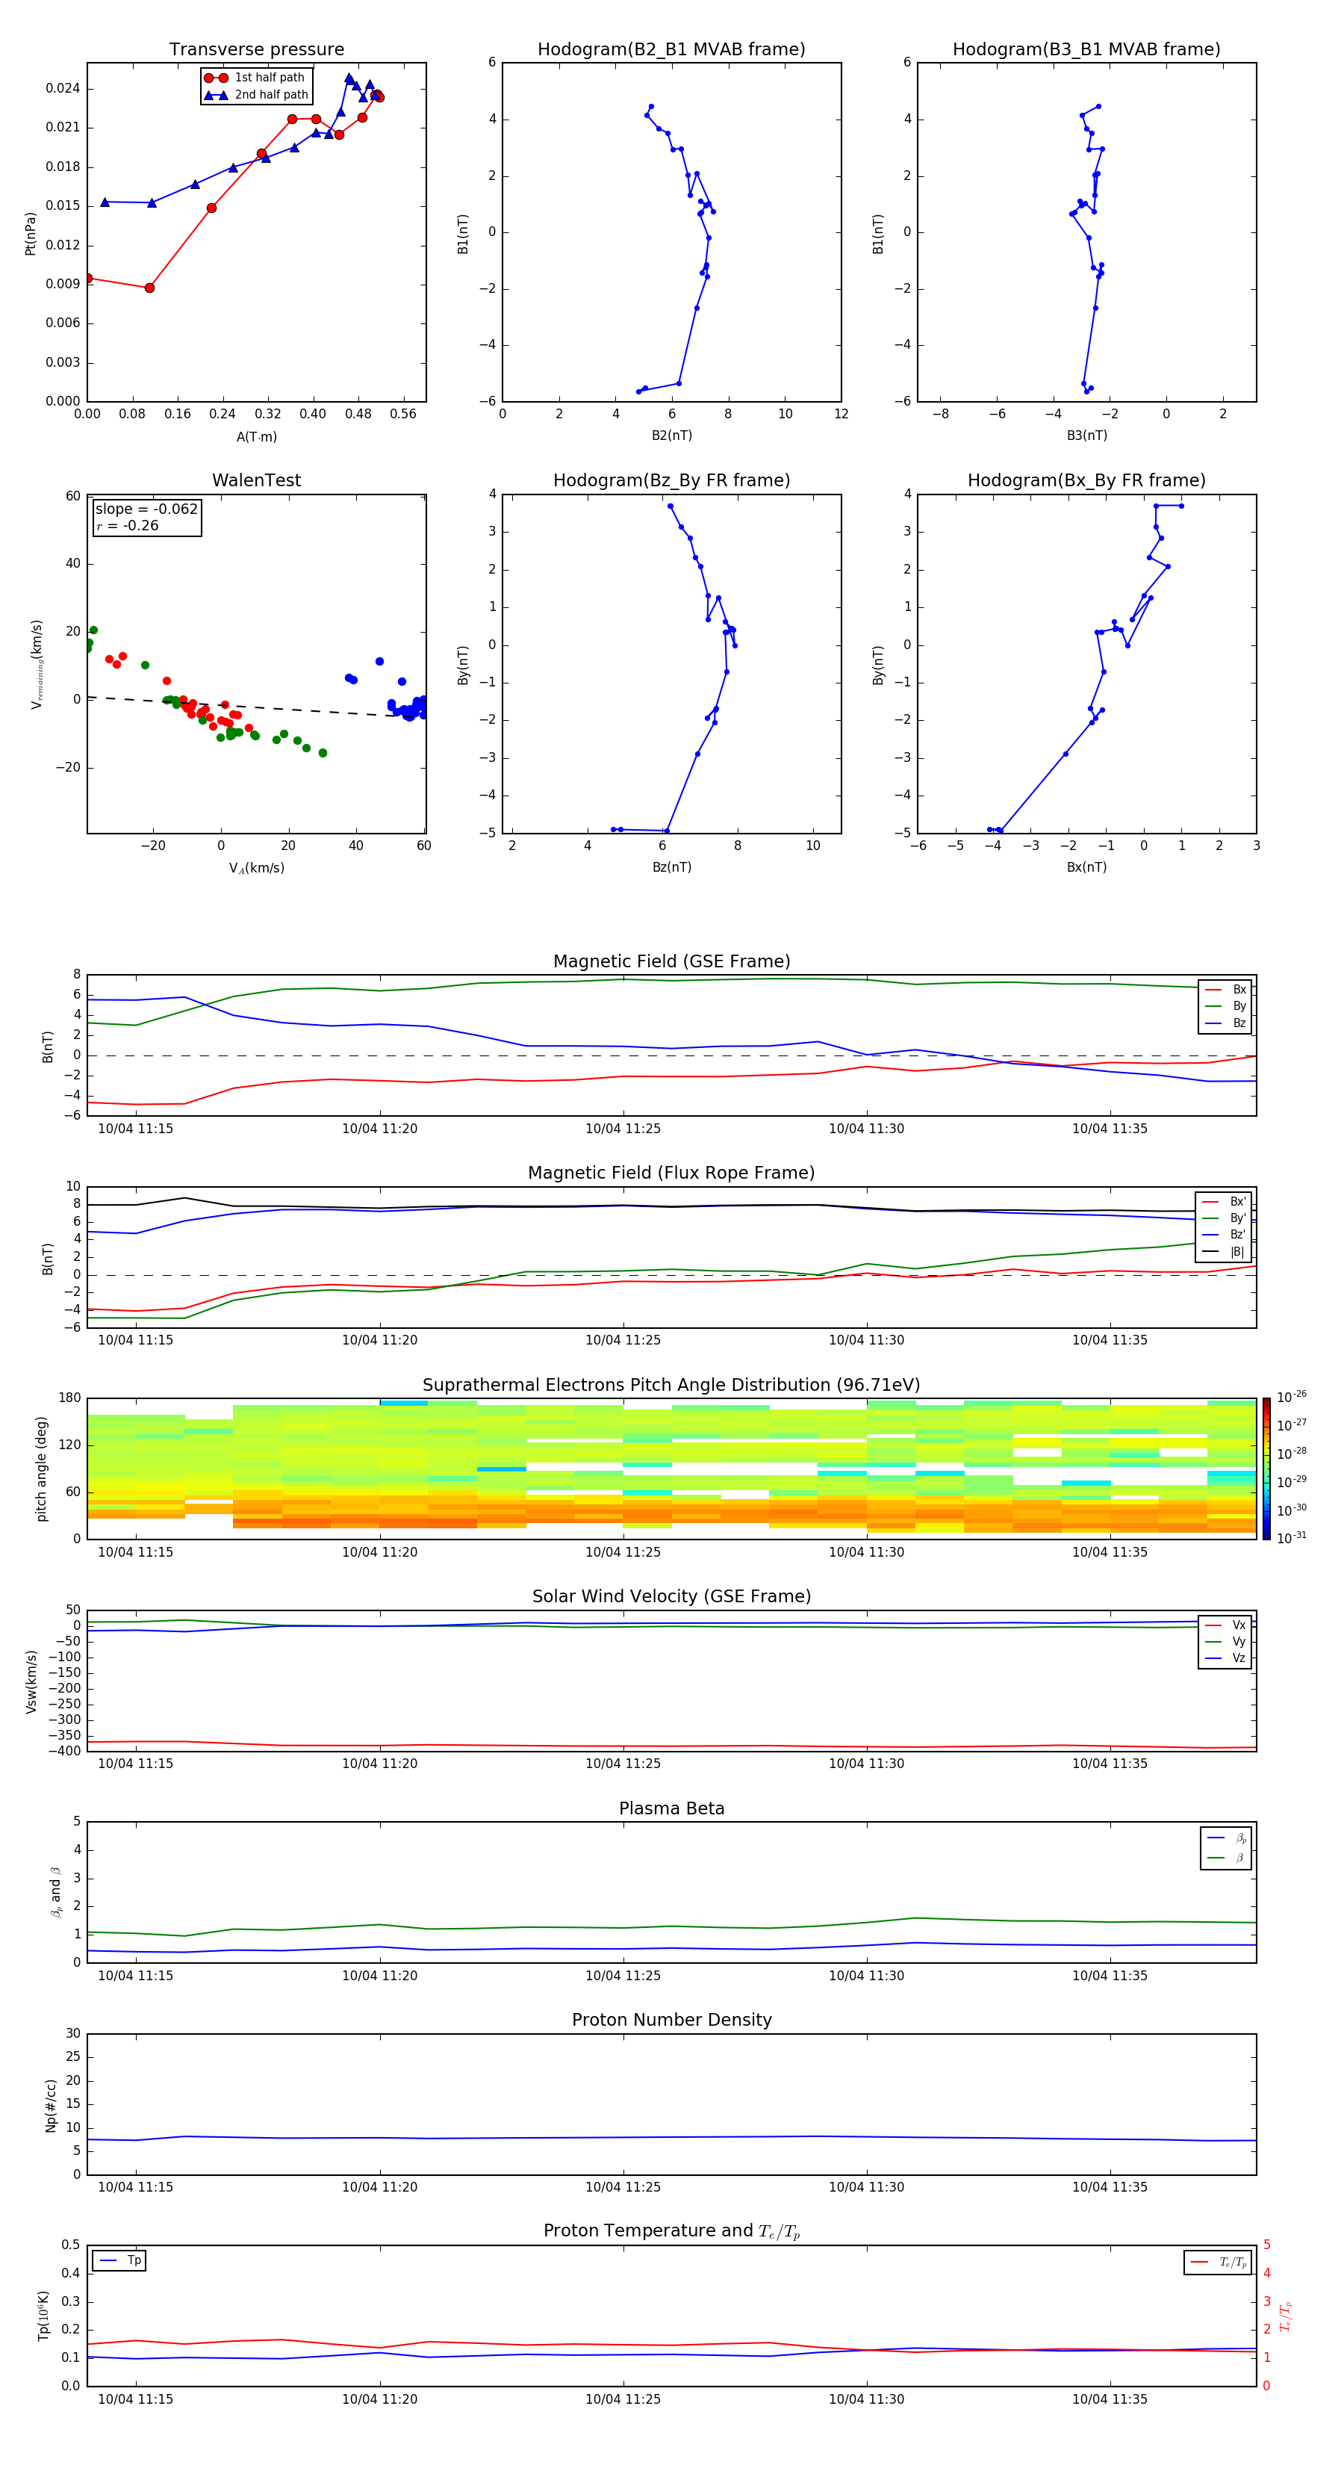The width and height of the screenshot is (1344, 2465).
Task: Click '10/04 11:30' tick under Proton Temperature panel
Action: tap(867, 2400)
